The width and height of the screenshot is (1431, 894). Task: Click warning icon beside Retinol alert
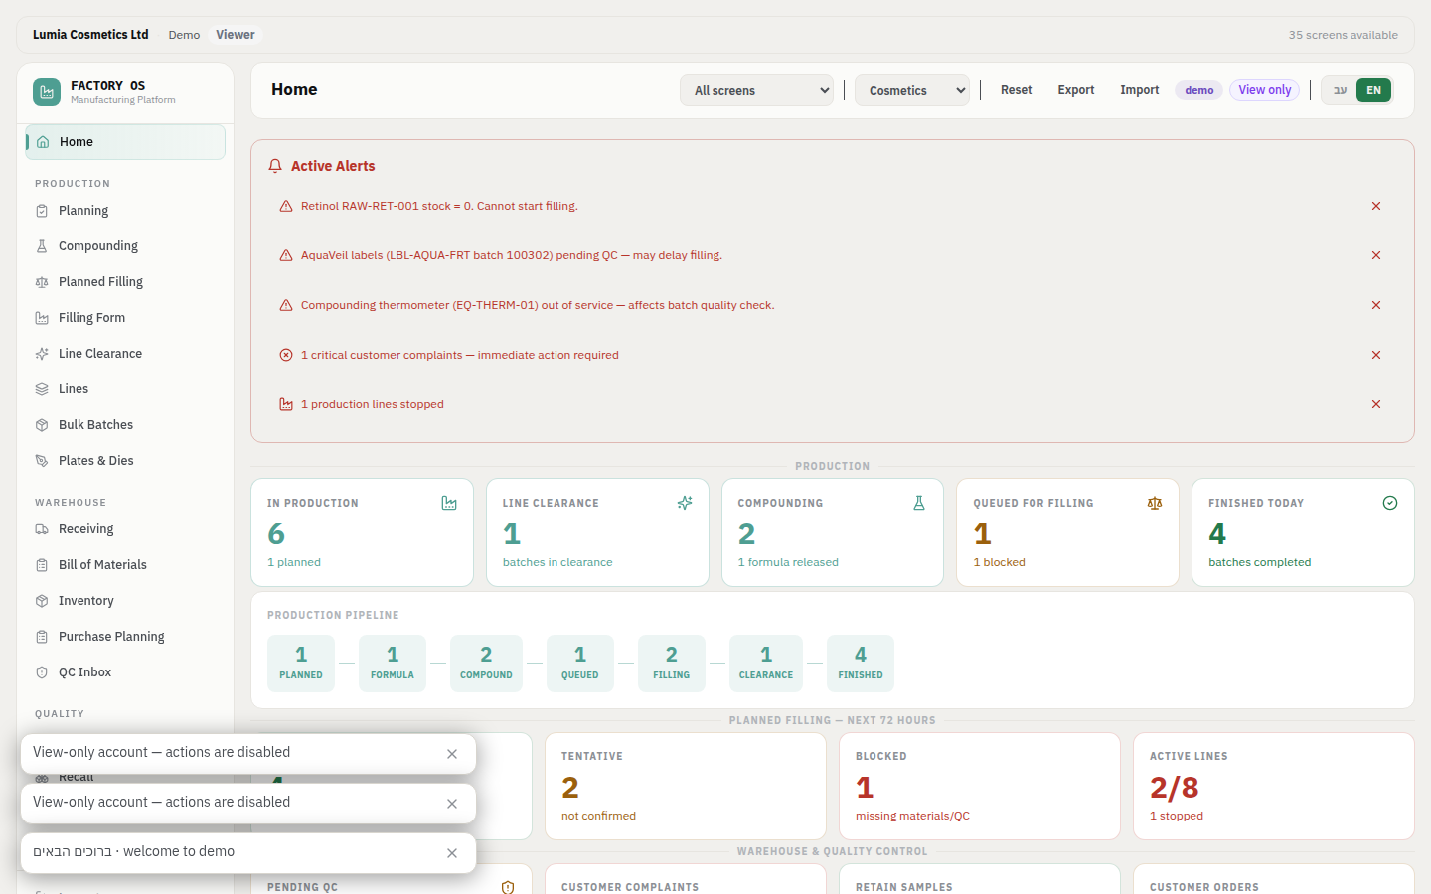(x=286, y=206)
